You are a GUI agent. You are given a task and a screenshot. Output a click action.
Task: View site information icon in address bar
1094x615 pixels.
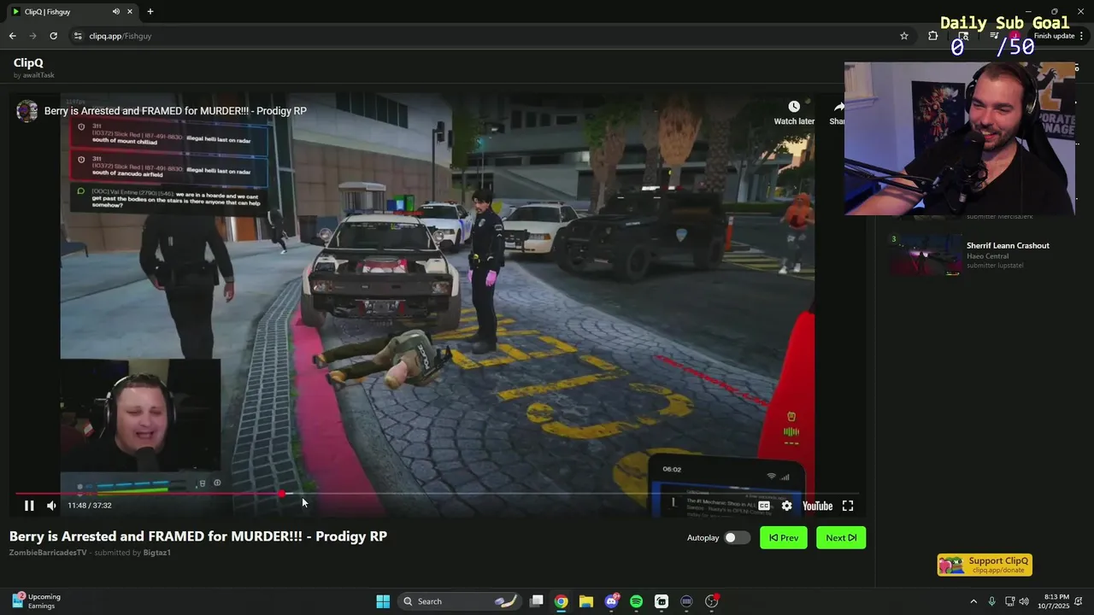78,36
